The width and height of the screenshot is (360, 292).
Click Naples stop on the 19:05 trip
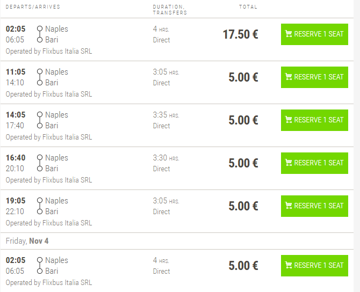click(56, 201)
